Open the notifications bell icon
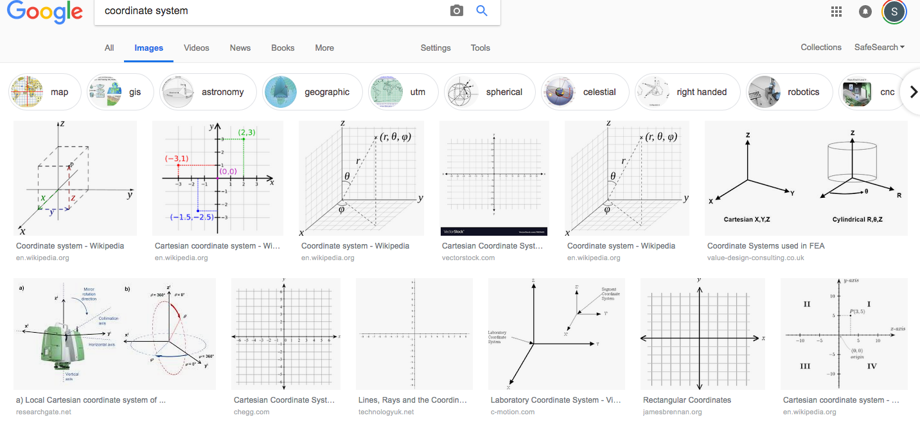The image size is (920, 422). [865, 12]
